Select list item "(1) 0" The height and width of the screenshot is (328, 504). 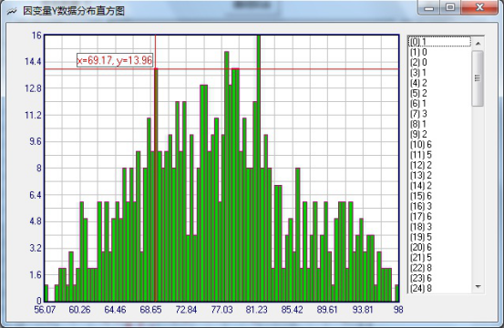(x=439, y=52)
